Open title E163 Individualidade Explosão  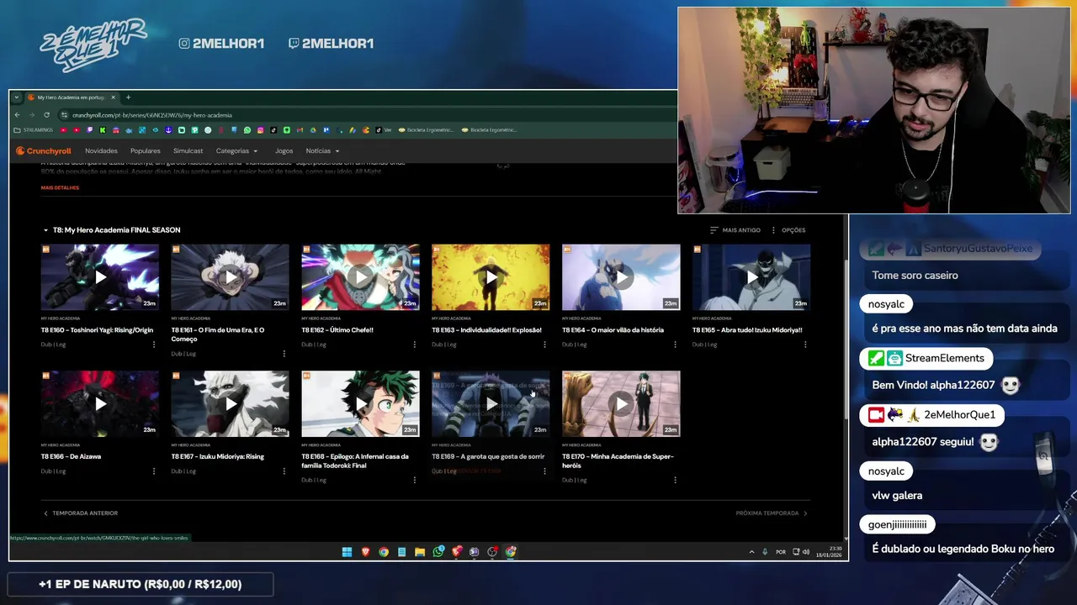tap(486, 330)
